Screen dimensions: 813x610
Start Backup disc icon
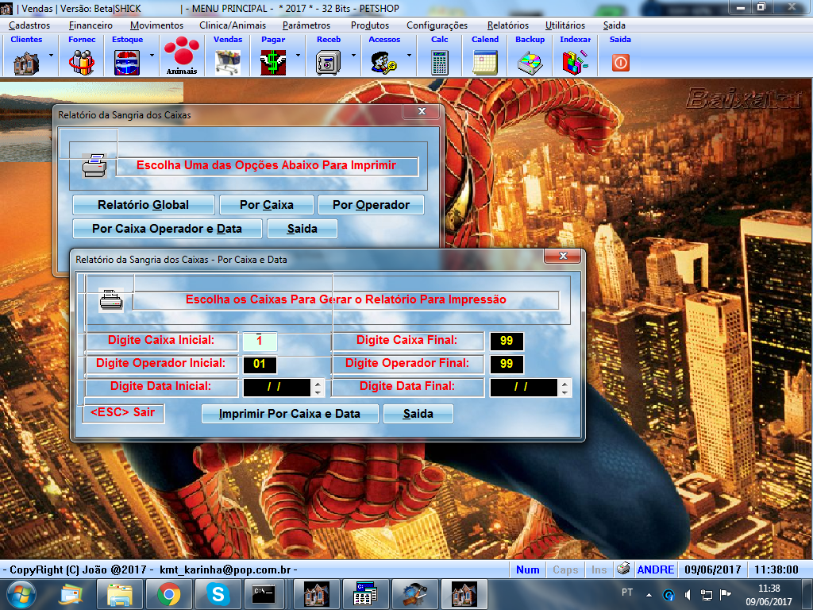(530, 63)
